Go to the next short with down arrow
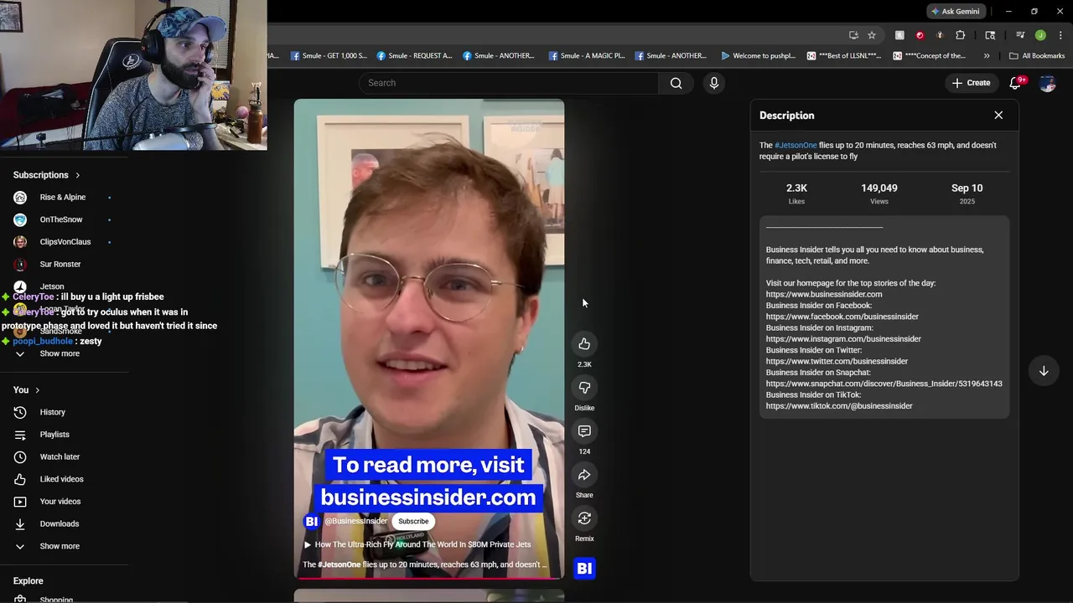Image resolution: width=1073 pixels, height=603 pixels. (1044, 371)
